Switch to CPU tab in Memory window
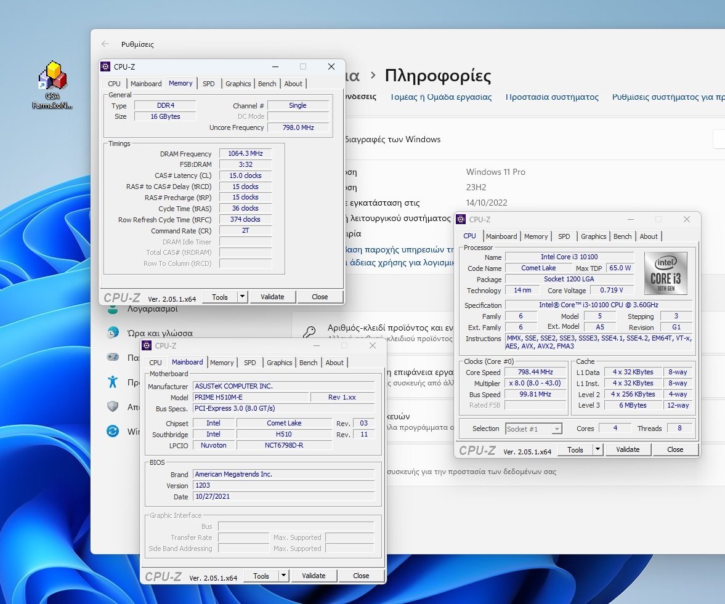The height and width of the screenshot is (604, 725). (x=114, y=84)
